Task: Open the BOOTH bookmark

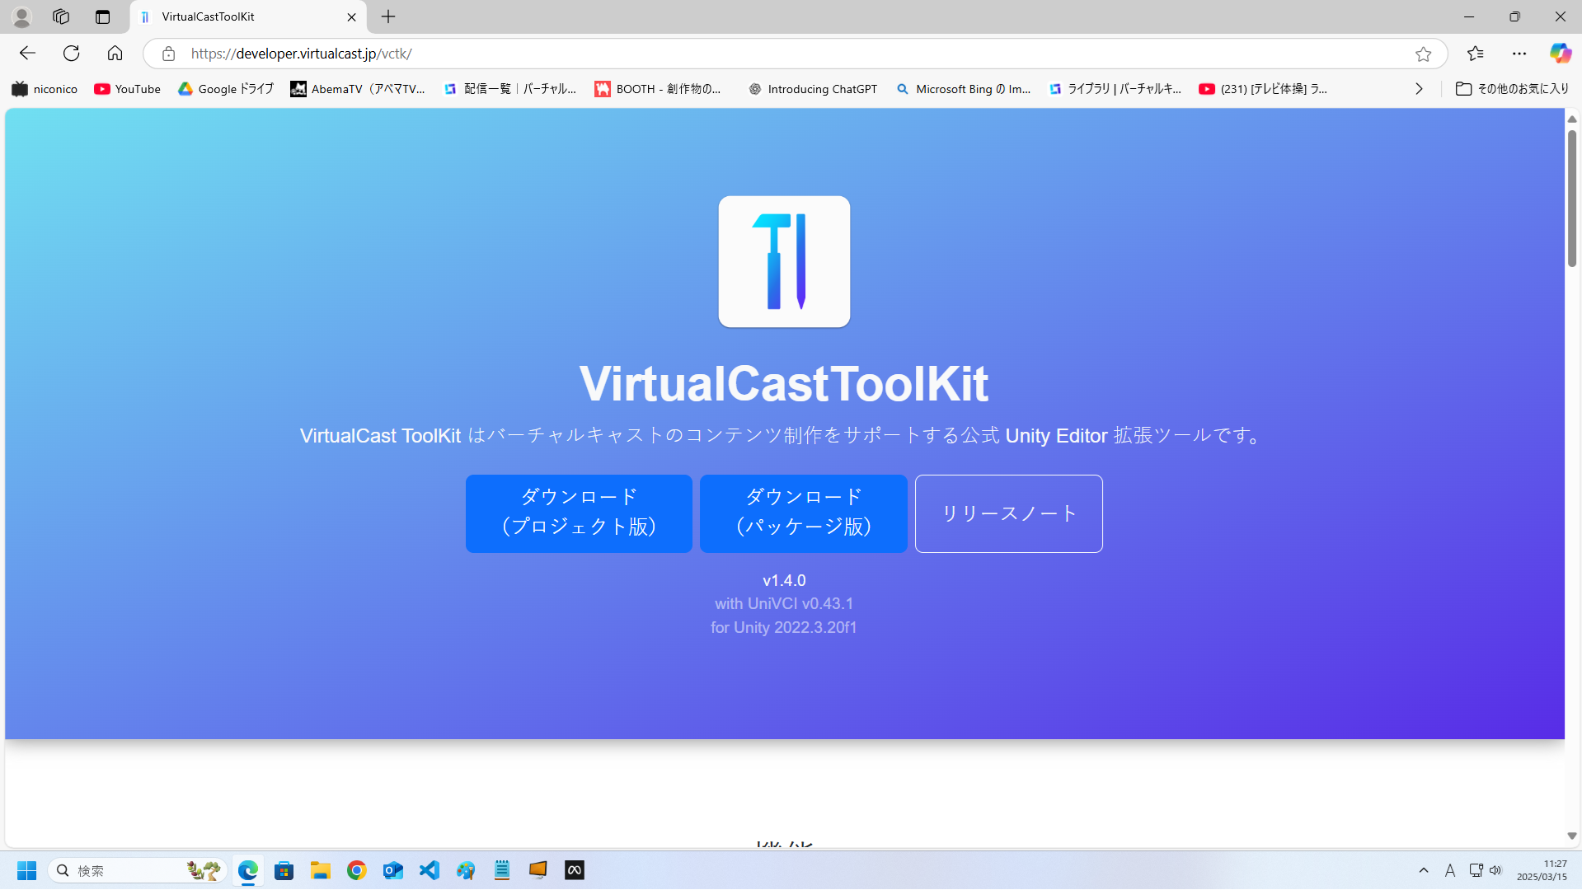Action: pos(658,89)
